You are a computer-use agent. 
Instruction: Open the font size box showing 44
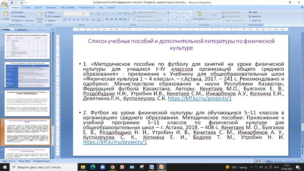[x=85, y=14]
